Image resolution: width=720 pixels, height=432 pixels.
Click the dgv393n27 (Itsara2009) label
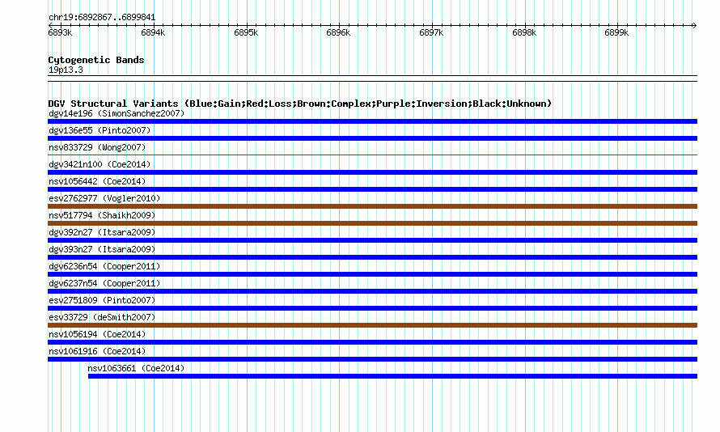point(102,249)
